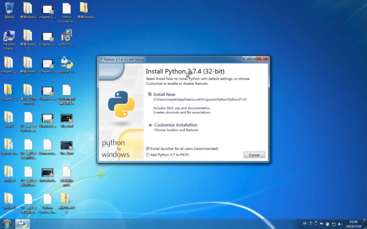The width and height of the screenshot is (367, 229).
Task: Select the The_Start video file
Action: [x=66, y=147]
